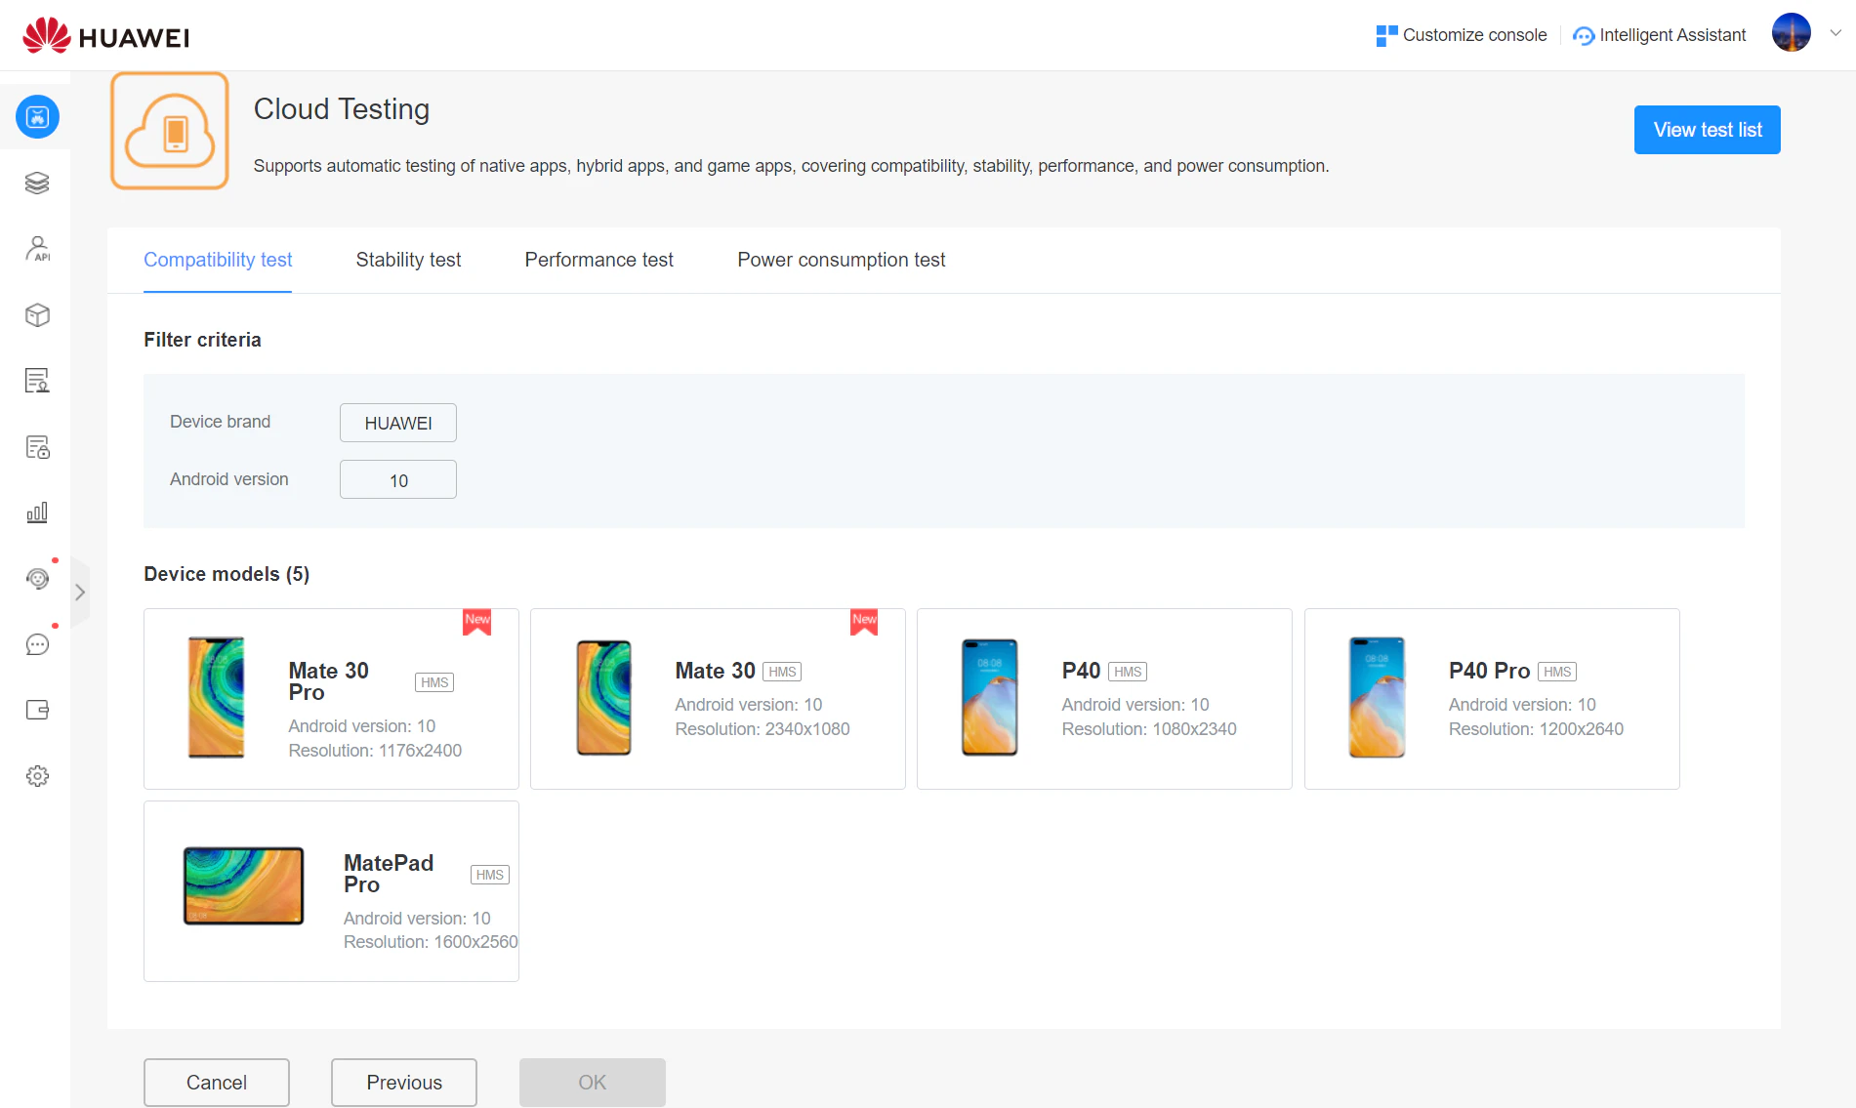
Task: Expand the sidebar with the arrow handle
Action: pyautogui.click(x=80, y=593)
